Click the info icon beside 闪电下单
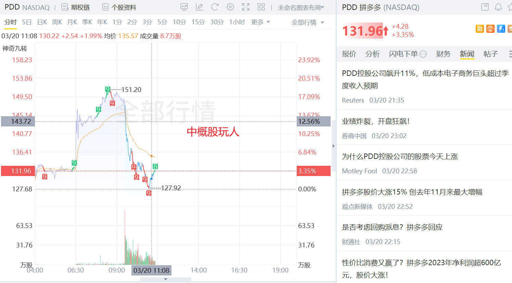512x283 pixels. pyautogui.click(x=423, y=54)
